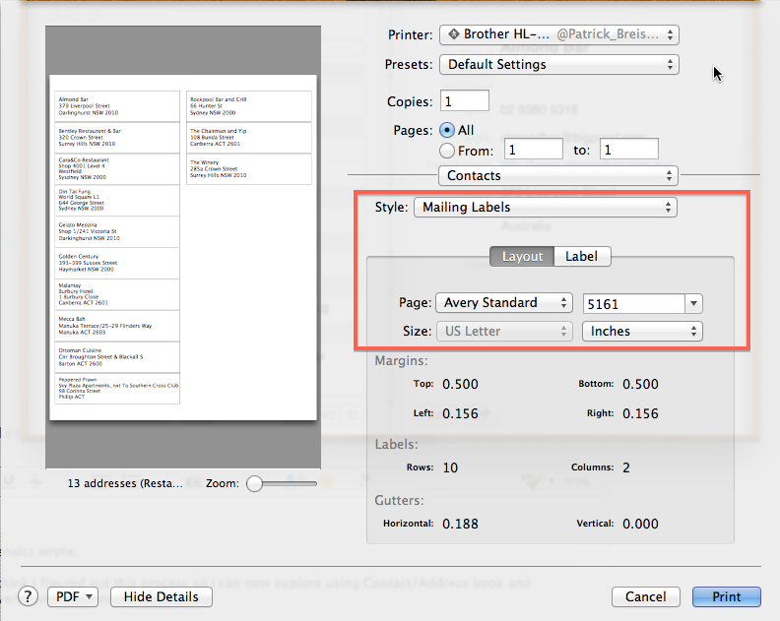
Task: Cancel the print dialog
Action: point(645,596)
